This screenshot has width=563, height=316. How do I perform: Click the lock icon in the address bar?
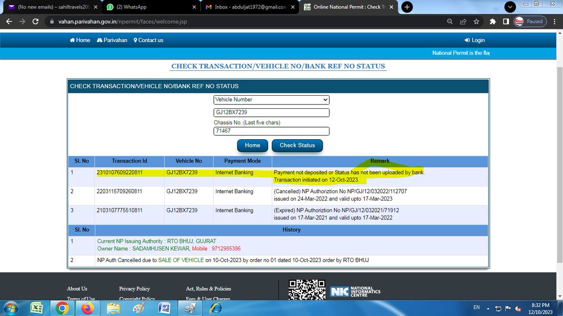(x=51, y=22)
